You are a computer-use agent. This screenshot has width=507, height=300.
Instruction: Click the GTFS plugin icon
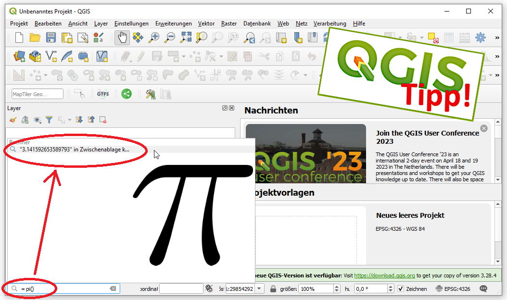click(x=103, y=94)
